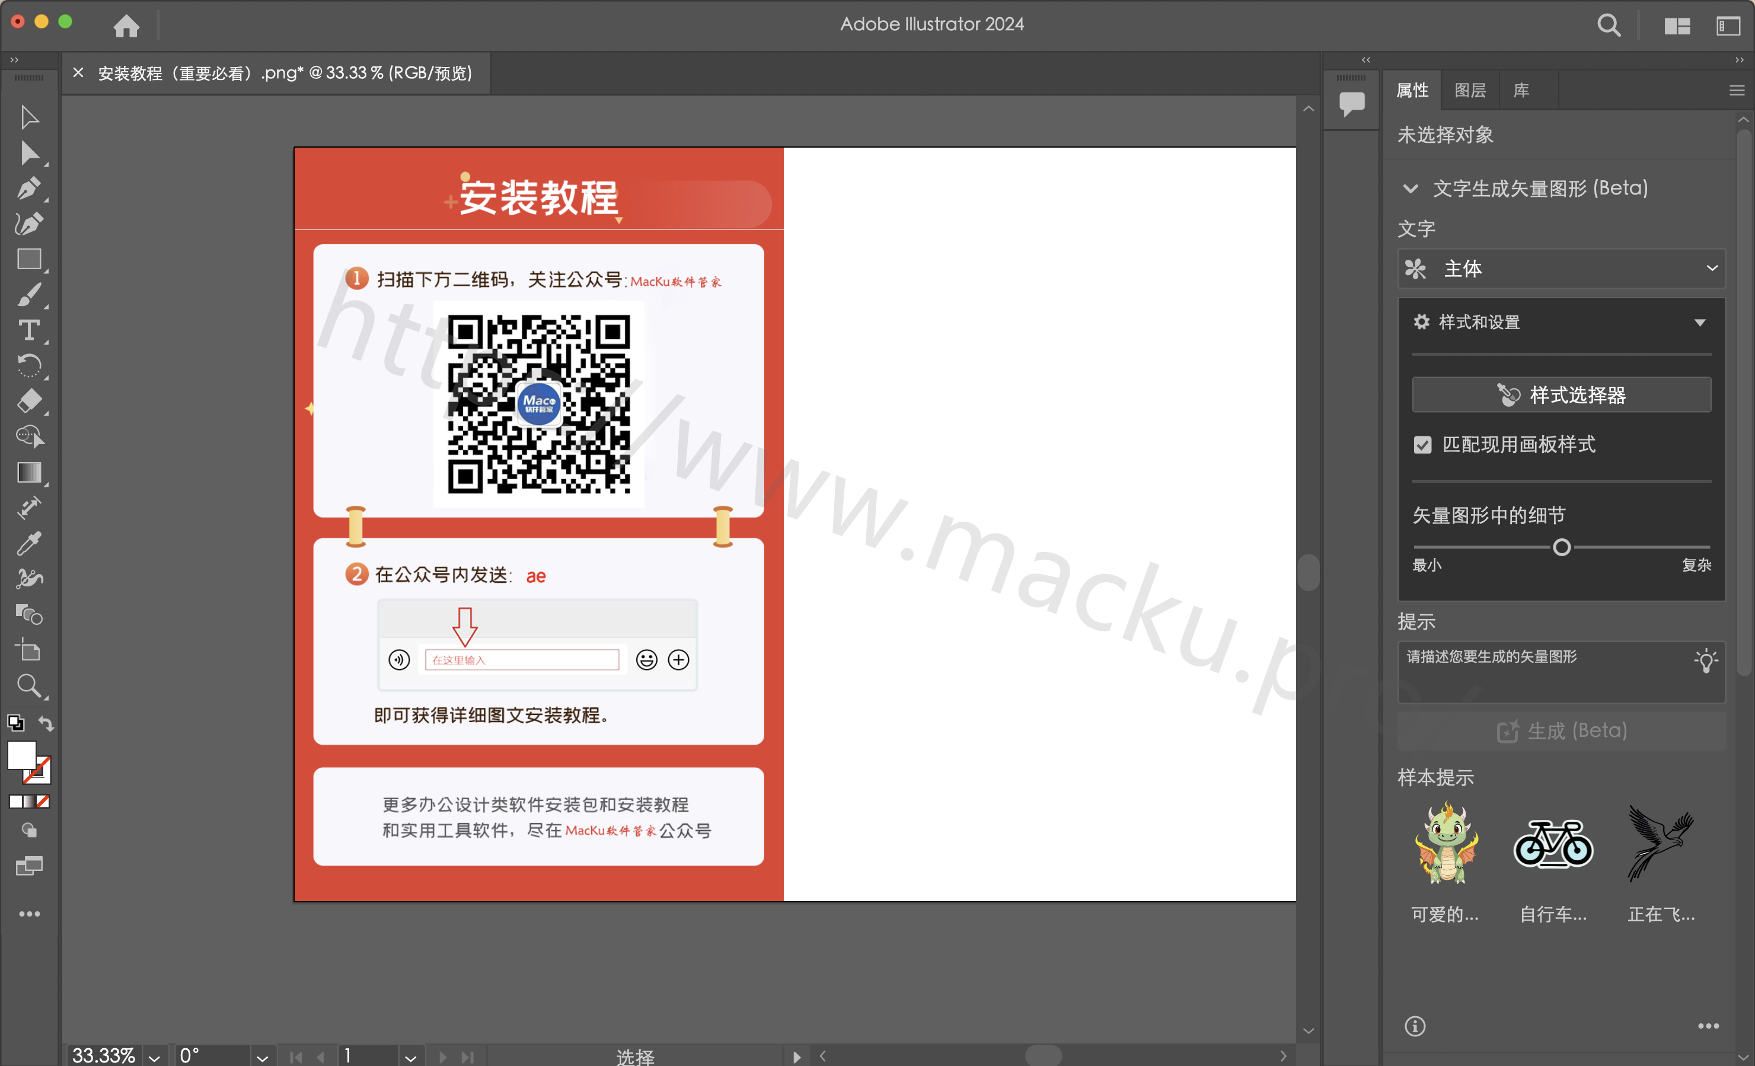Open the Arrange Documents icon
The image size is (1755, 1066).
point(1677,26)
